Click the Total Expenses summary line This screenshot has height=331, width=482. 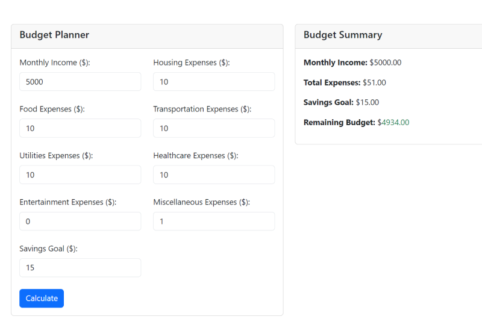[x=345, y=82]
